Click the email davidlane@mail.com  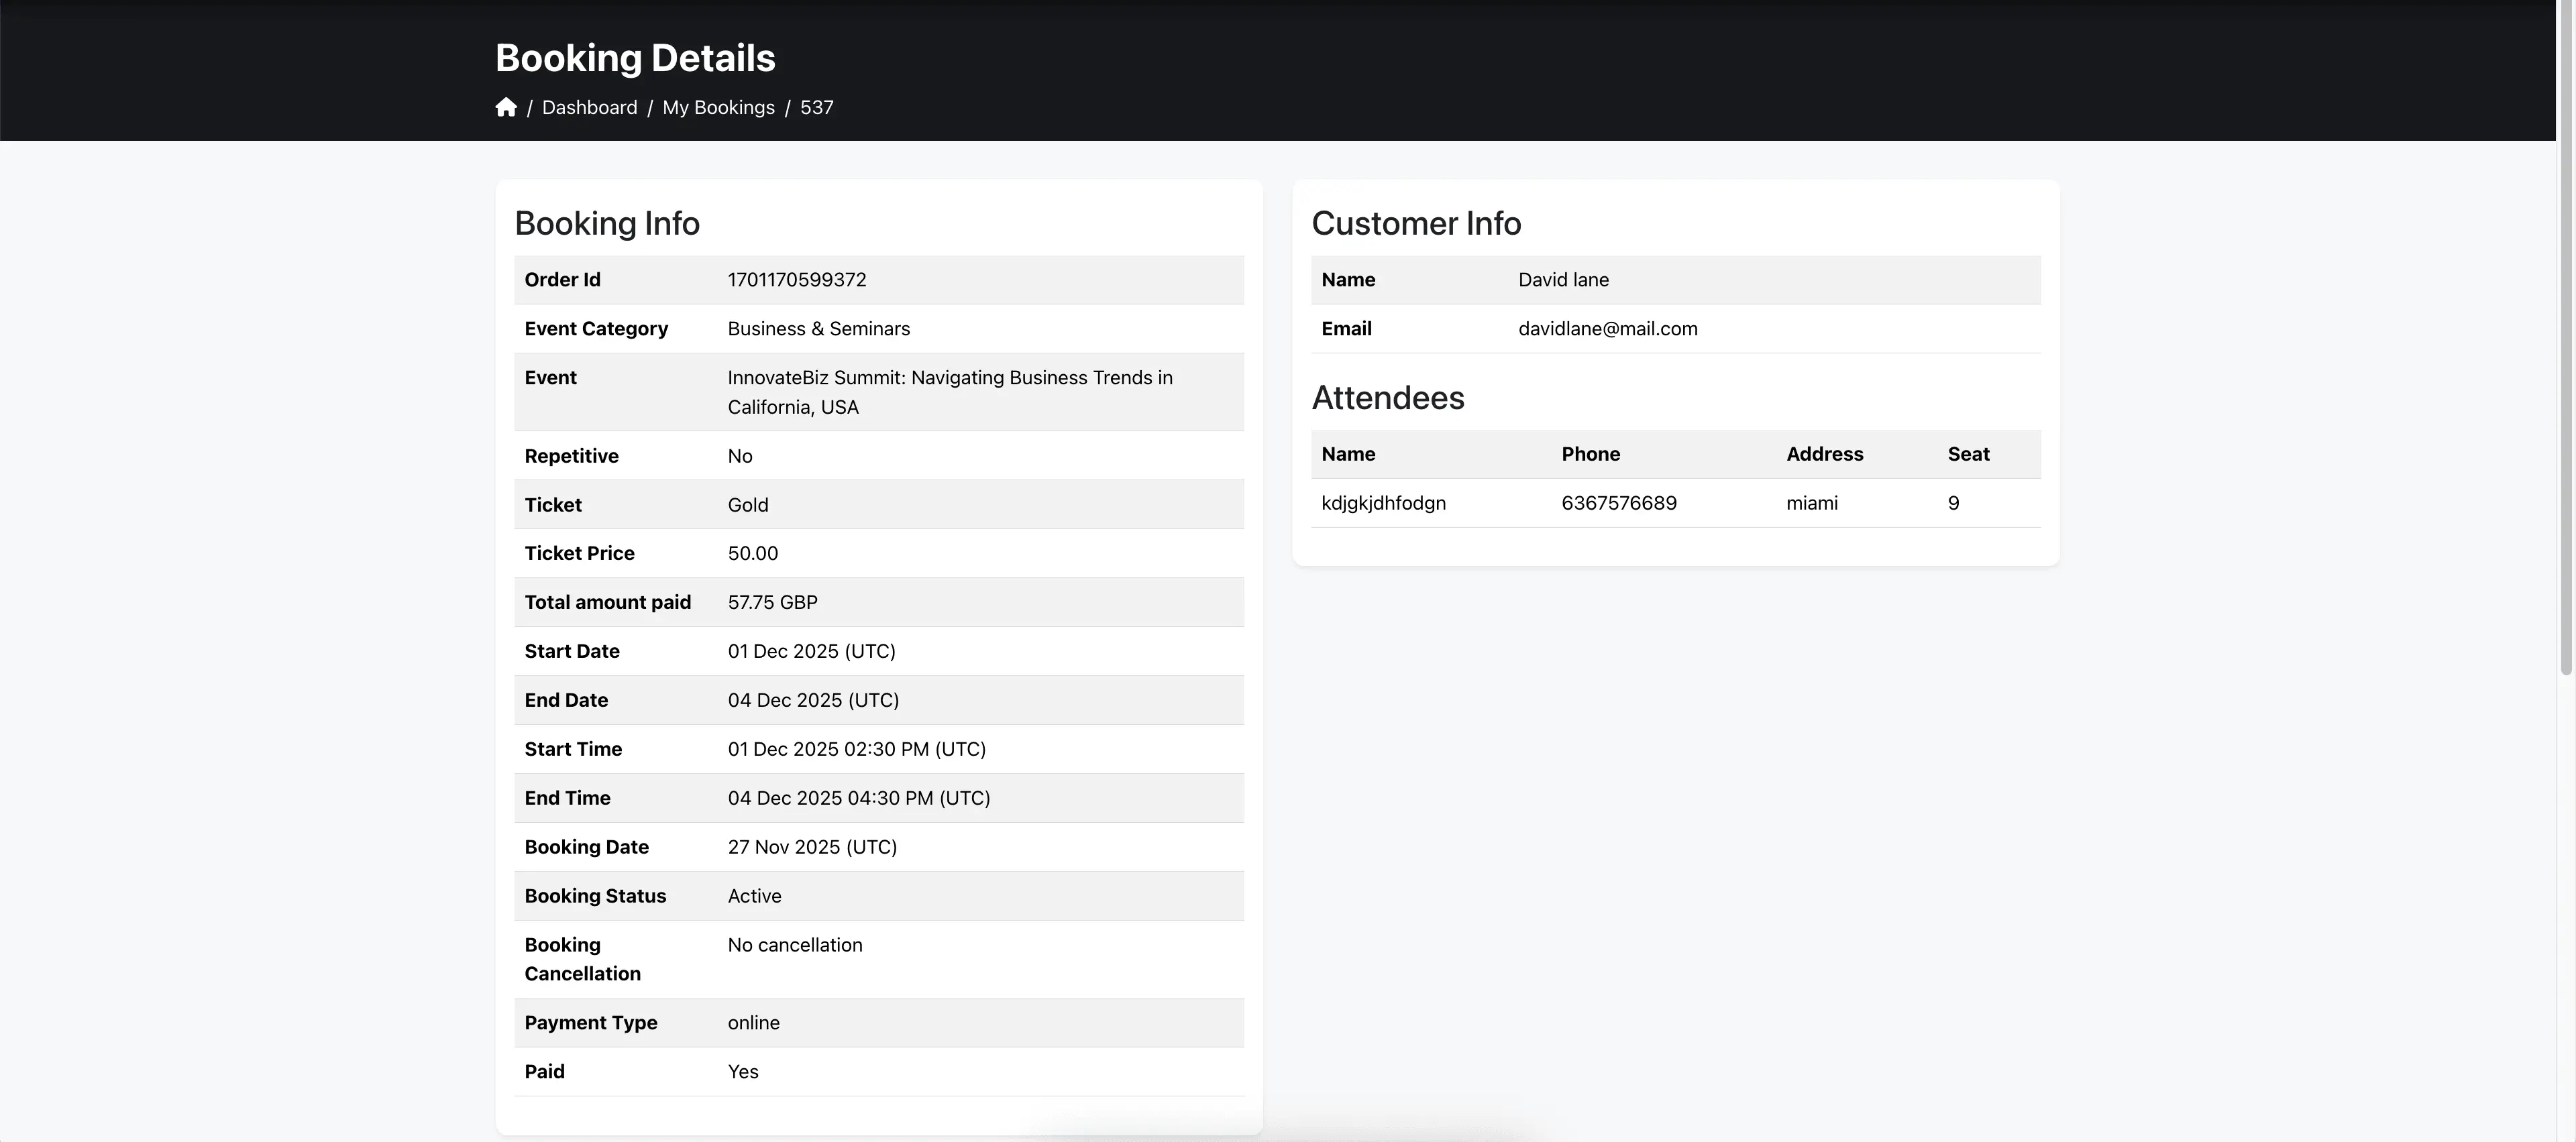coord(1607,328)
